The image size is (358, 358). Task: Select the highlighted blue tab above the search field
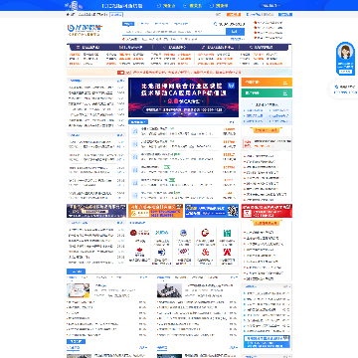coord(128,24)
